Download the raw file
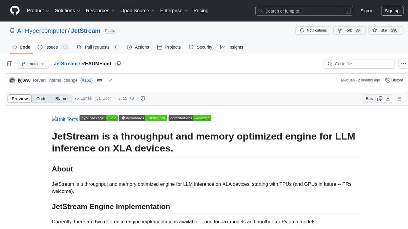The image size is (408, 229). coord(388,99)
